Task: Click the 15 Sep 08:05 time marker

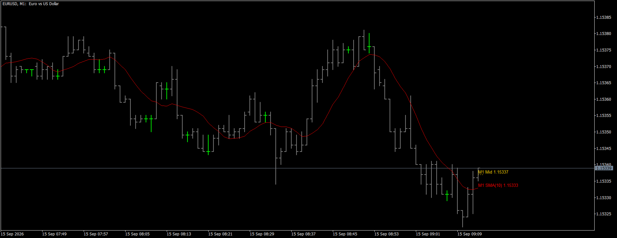Action: click(x=138, y=234)
